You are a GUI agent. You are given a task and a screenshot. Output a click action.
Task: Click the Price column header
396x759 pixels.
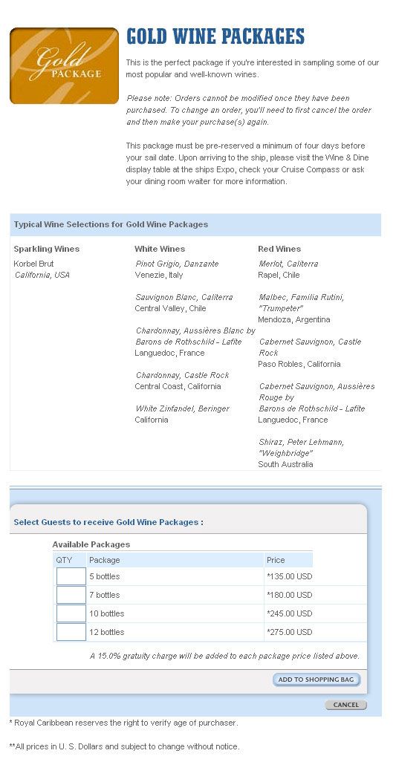(x=276, y=560)
